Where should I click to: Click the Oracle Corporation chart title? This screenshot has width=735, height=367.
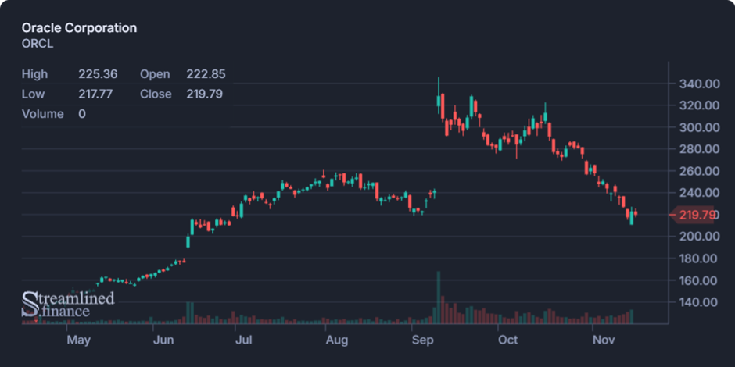79,27
